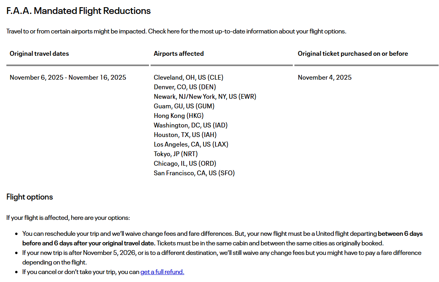Select the Denver, CO (DEN) airport entry

click(x=185, y=87)
